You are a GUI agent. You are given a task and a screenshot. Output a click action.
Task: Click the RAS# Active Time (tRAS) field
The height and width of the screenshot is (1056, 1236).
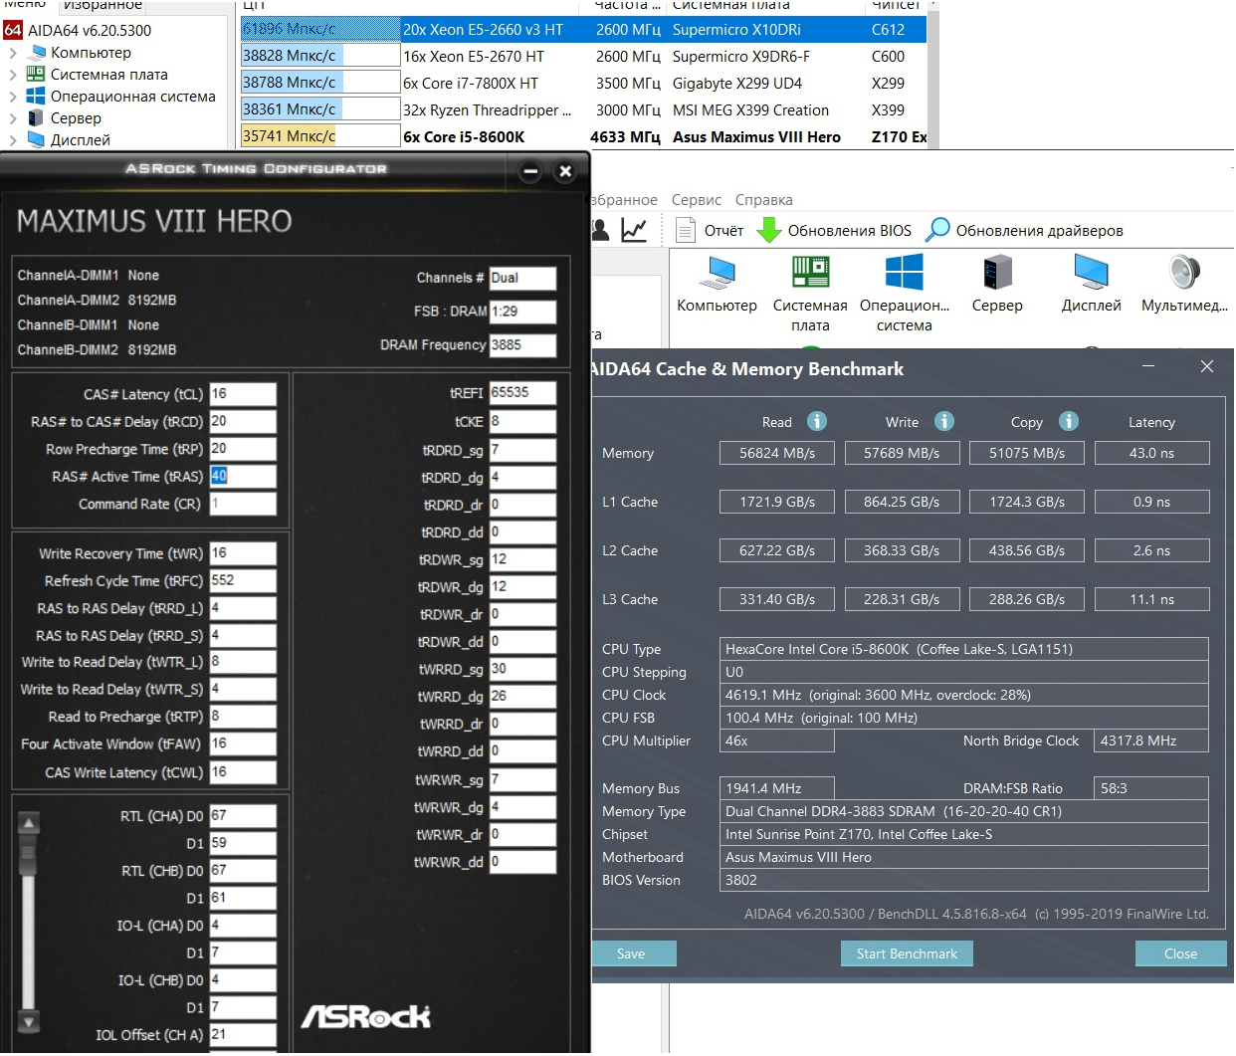(x=243, y=476)
